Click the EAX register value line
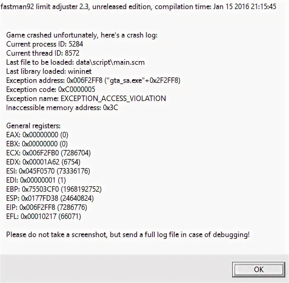 click(x=37, y=135)
